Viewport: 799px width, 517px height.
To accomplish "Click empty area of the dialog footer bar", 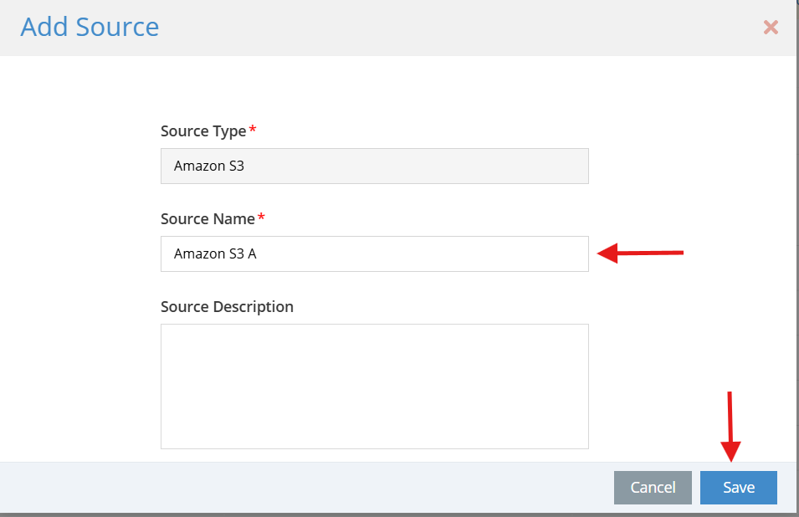I will point(305,488).
